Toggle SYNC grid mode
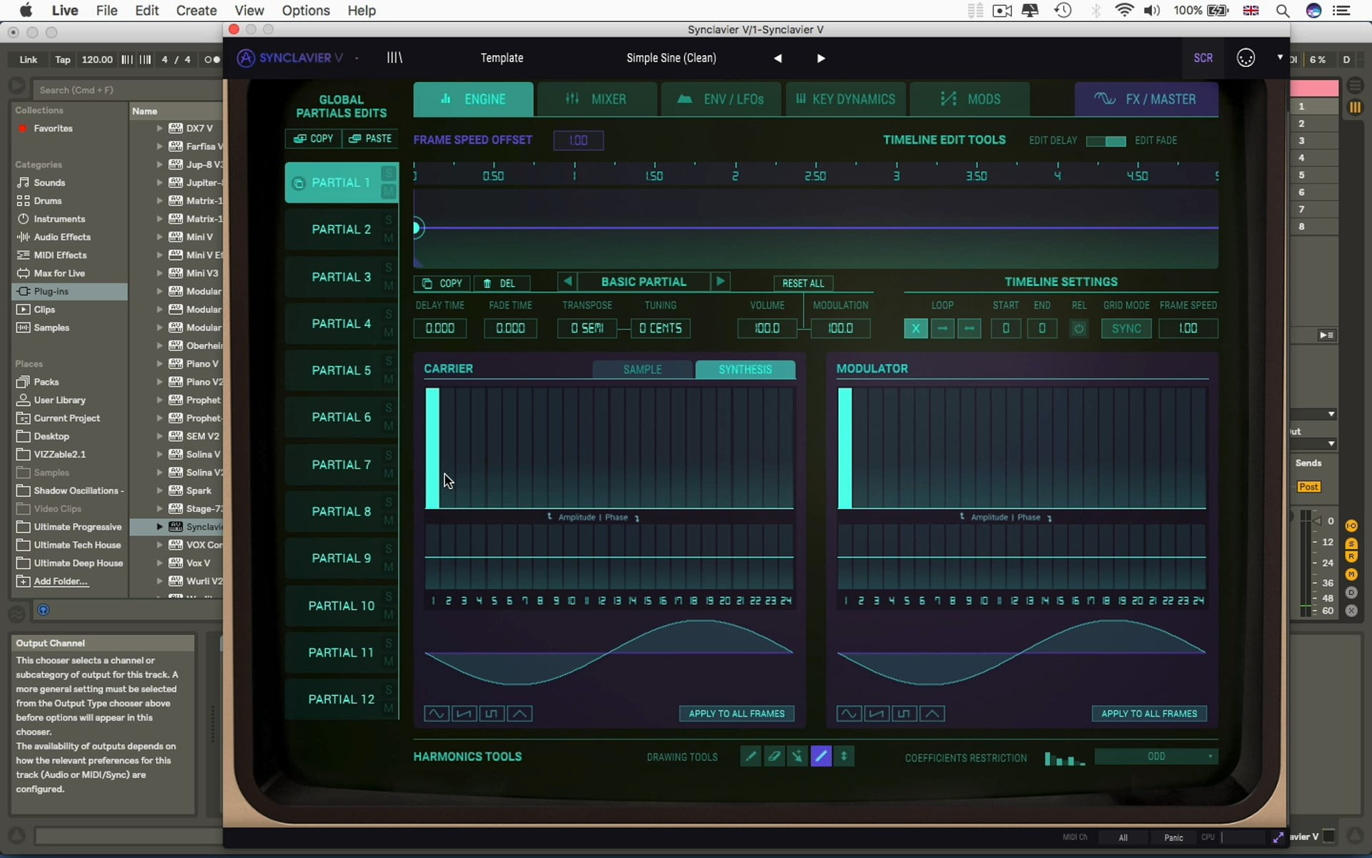The width and height of the screenshot is (1372, 858). tap(1126, 328)
